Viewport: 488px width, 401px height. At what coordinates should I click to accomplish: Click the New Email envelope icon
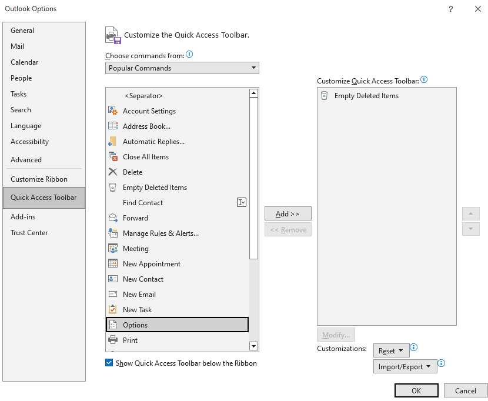(x=113, y=294)
